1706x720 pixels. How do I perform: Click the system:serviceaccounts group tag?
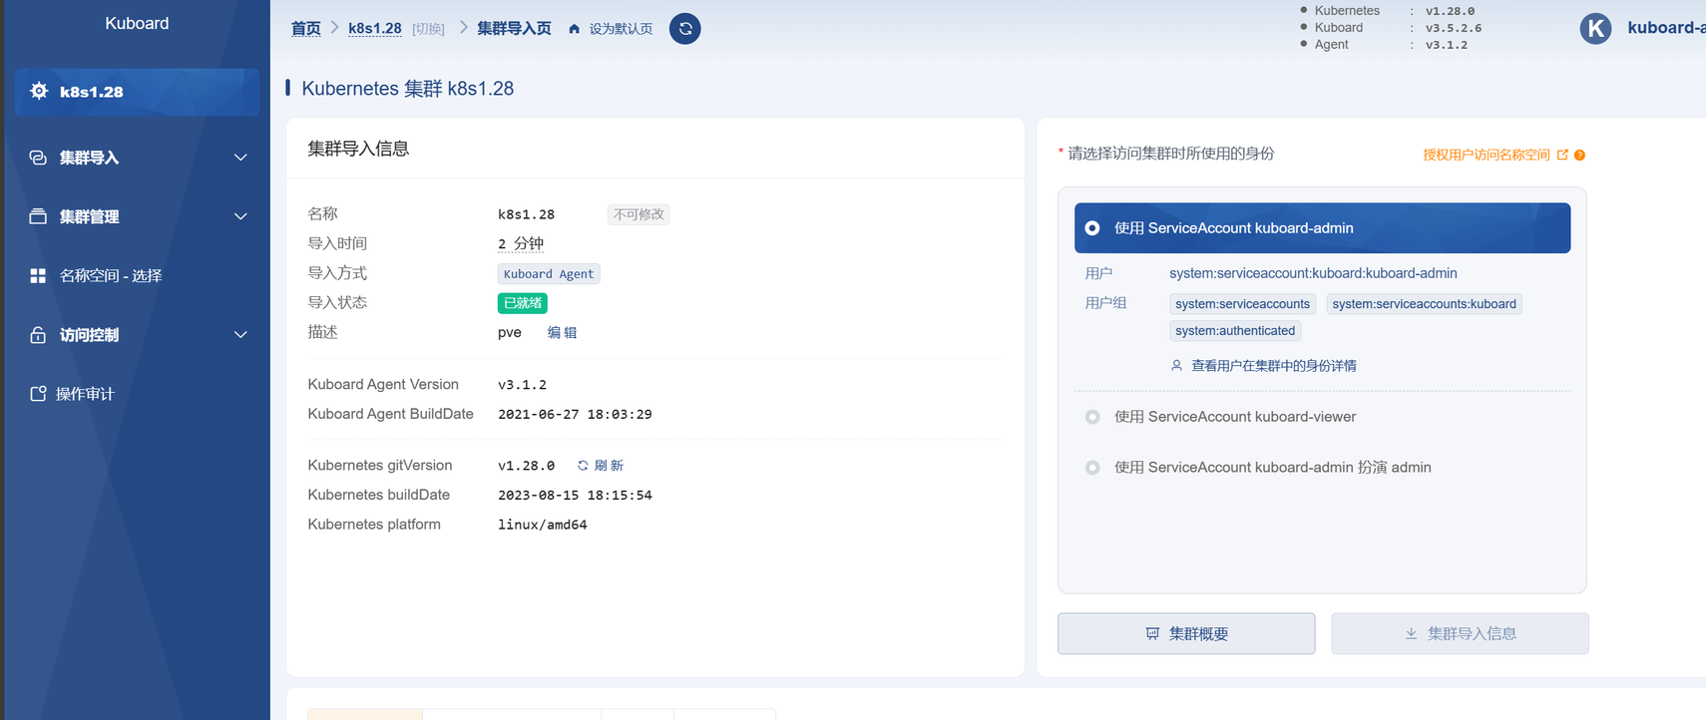pos(1242,304)
